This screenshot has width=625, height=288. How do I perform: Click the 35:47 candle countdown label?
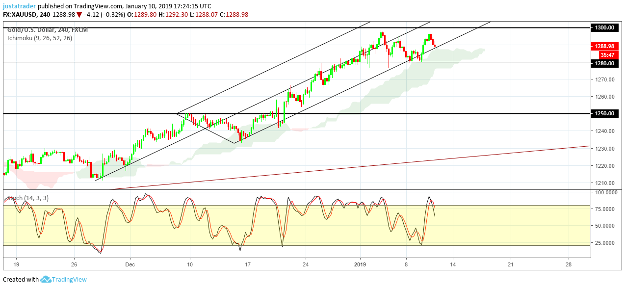(608, 55)
